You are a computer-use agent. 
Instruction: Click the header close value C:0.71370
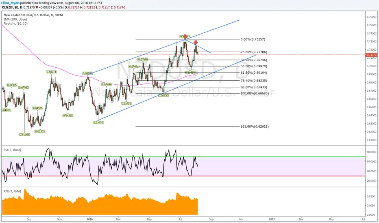click(x=118, y=7)
